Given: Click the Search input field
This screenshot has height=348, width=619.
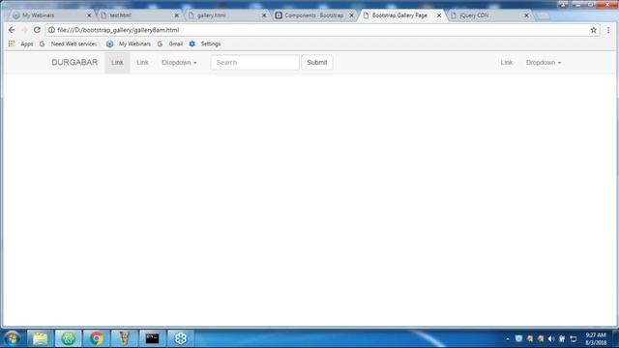Looking at the screenshot, I should pyautogui.click(x=254, y=62).
